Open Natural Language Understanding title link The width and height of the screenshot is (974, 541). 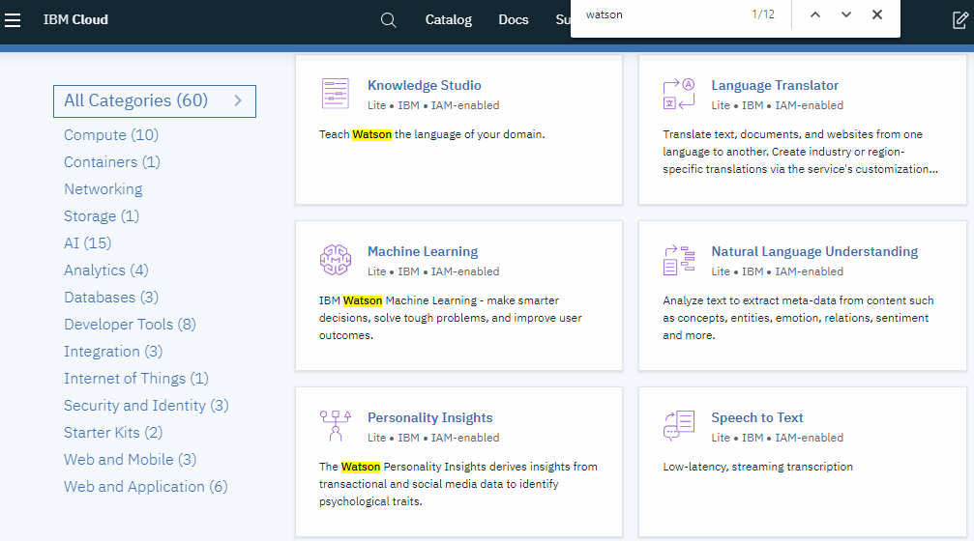click(x=814, y=252)
